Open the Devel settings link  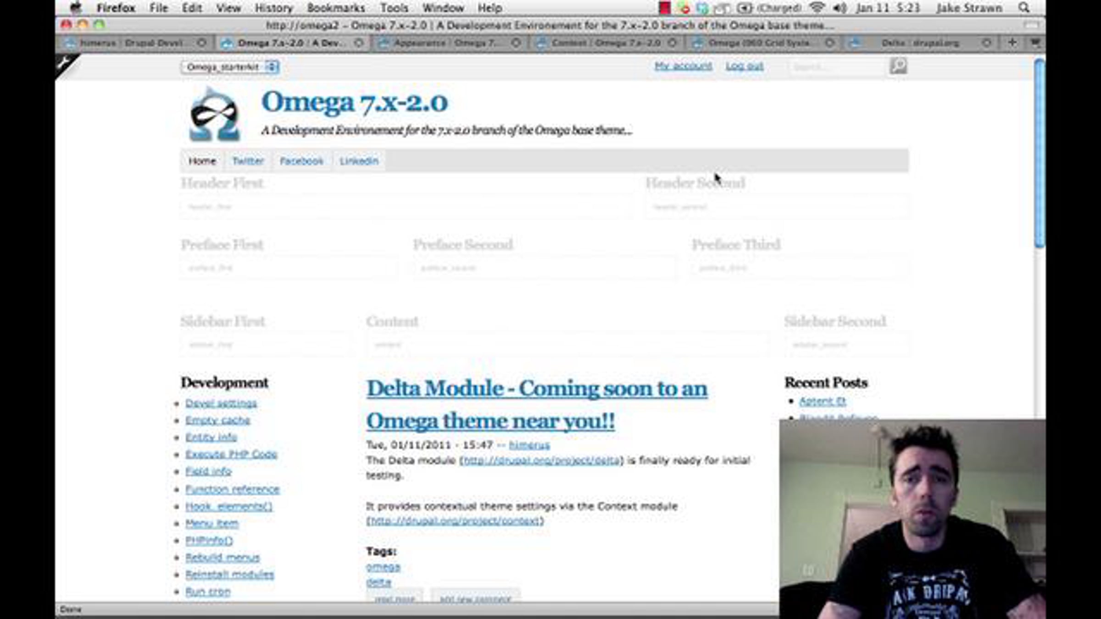[221, 403]
